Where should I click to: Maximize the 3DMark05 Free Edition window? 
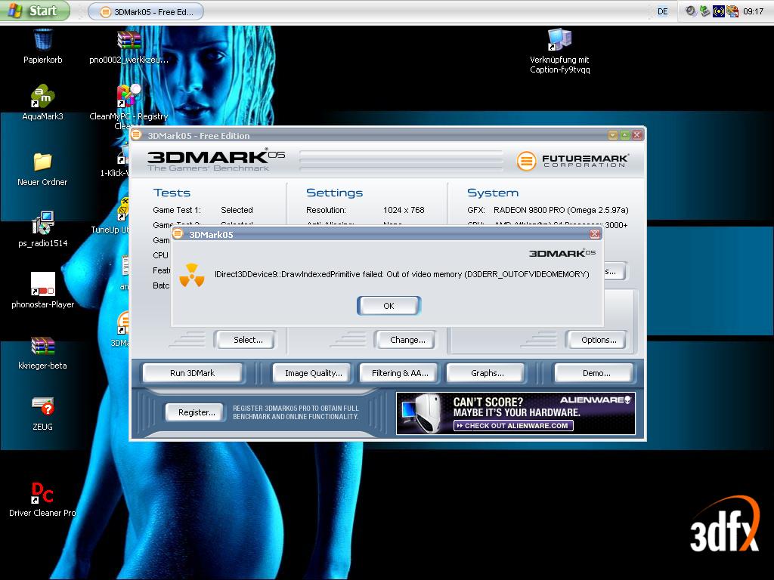(625, 135)
